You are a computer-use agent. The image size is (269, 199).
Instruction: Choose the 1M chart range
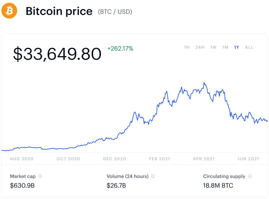click(x=225, y=47)
